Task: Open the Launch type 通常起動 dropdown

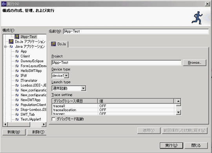Action: click(x=83, y=88)
